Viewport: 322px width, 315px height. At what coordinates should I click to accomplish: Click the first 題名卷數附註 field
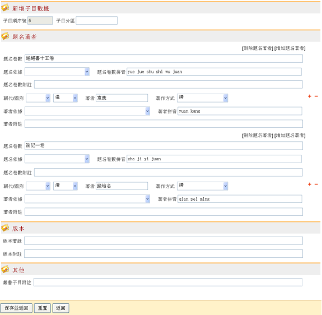pos(169,85)
